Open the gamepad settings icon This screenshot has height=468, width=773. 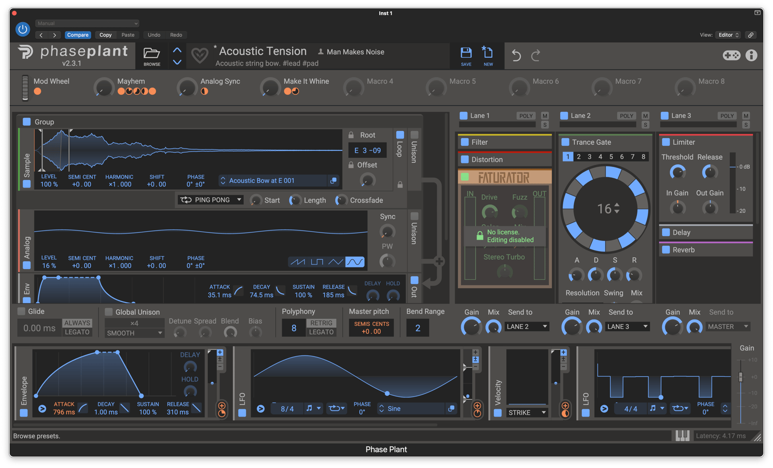tap(731, 55)
